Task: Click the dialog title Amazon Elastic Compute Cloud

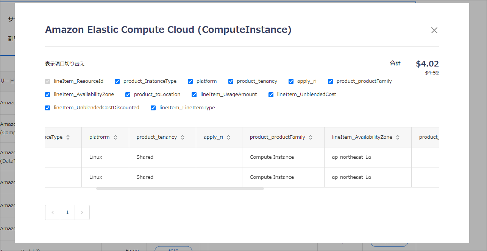Action: (168, 30)
